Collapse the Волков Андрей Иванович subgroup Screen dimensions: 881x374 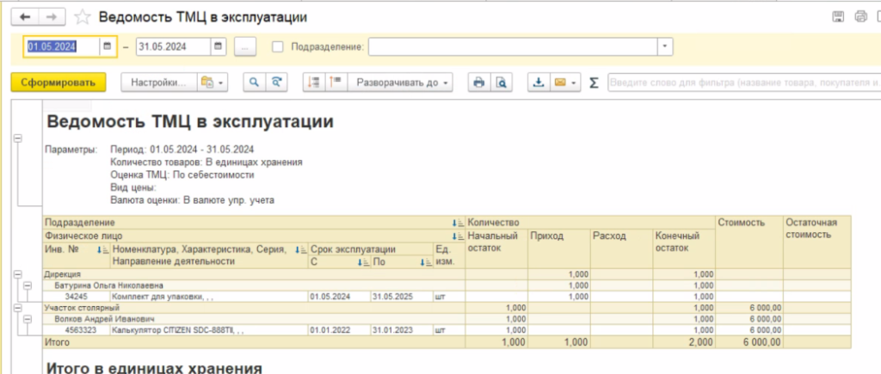pos(28,317)
